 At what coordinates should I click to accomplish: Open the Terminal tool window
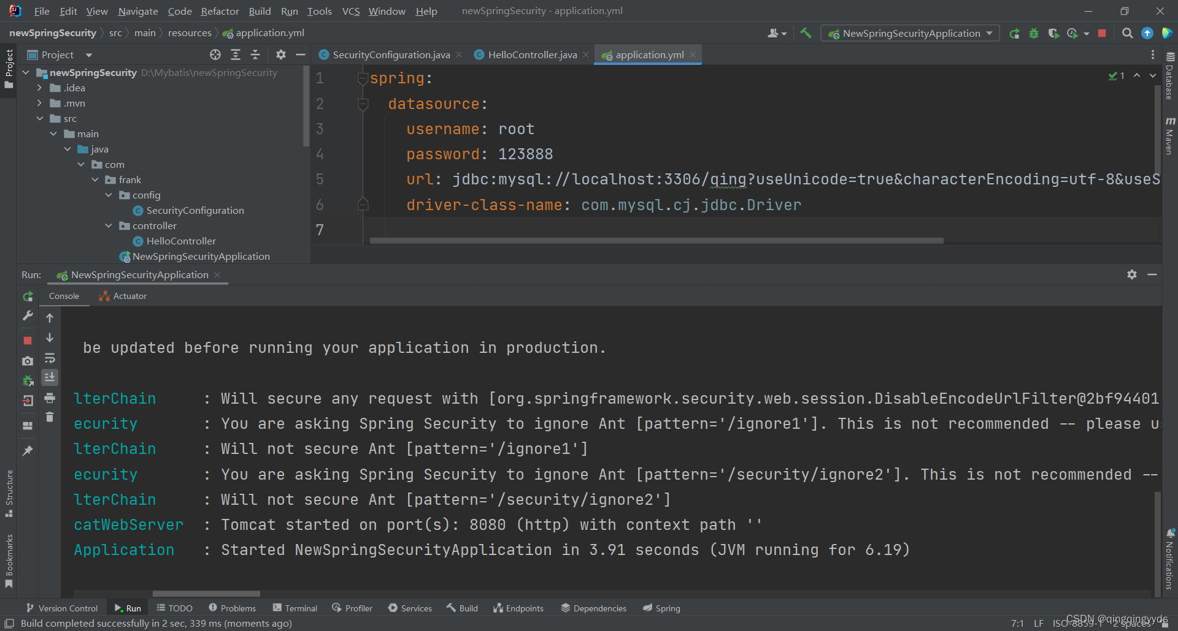pos(300,608)
